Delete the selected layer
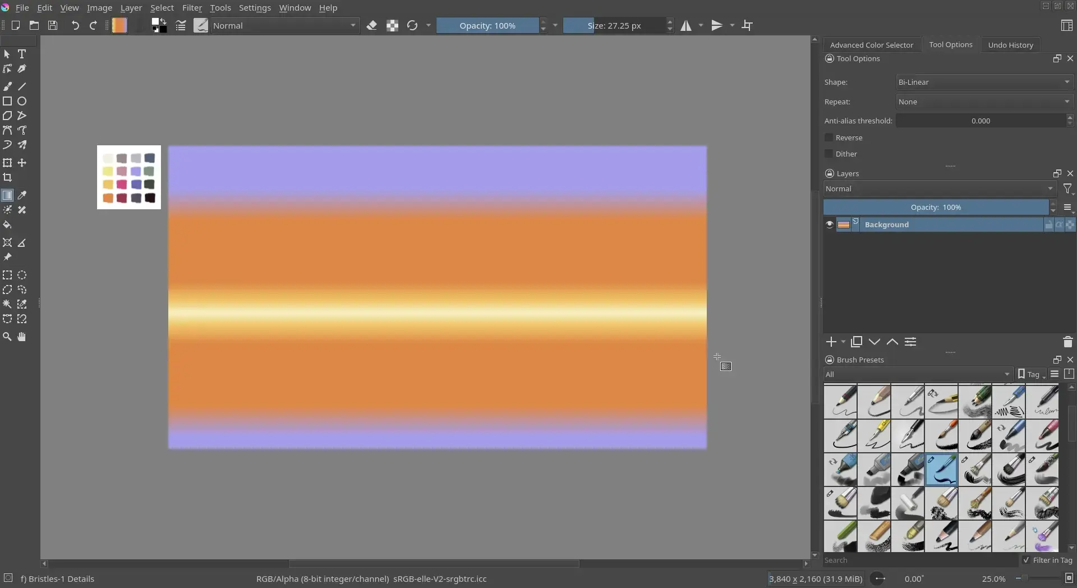 1067,342
